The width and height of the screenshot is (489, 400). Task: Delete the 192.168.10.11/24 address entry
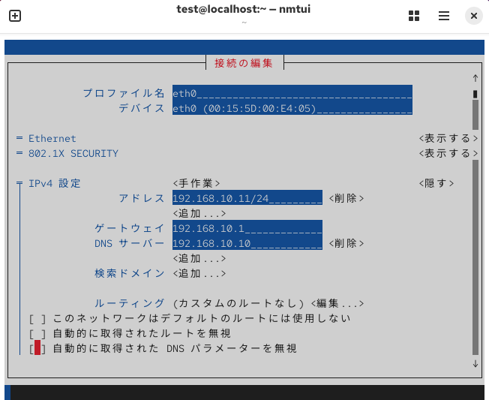346,198
